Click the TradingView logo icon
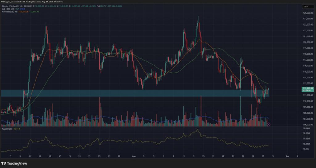The image size is (316, 168). (4, 163)
